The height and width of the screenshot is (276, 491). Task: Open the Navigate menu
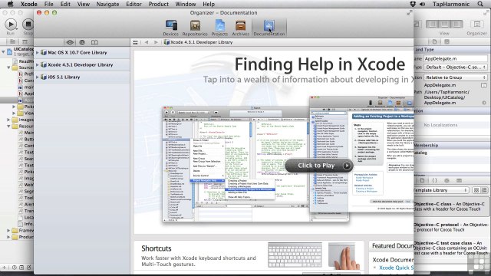pyautogui.click(x=107, y=4)
